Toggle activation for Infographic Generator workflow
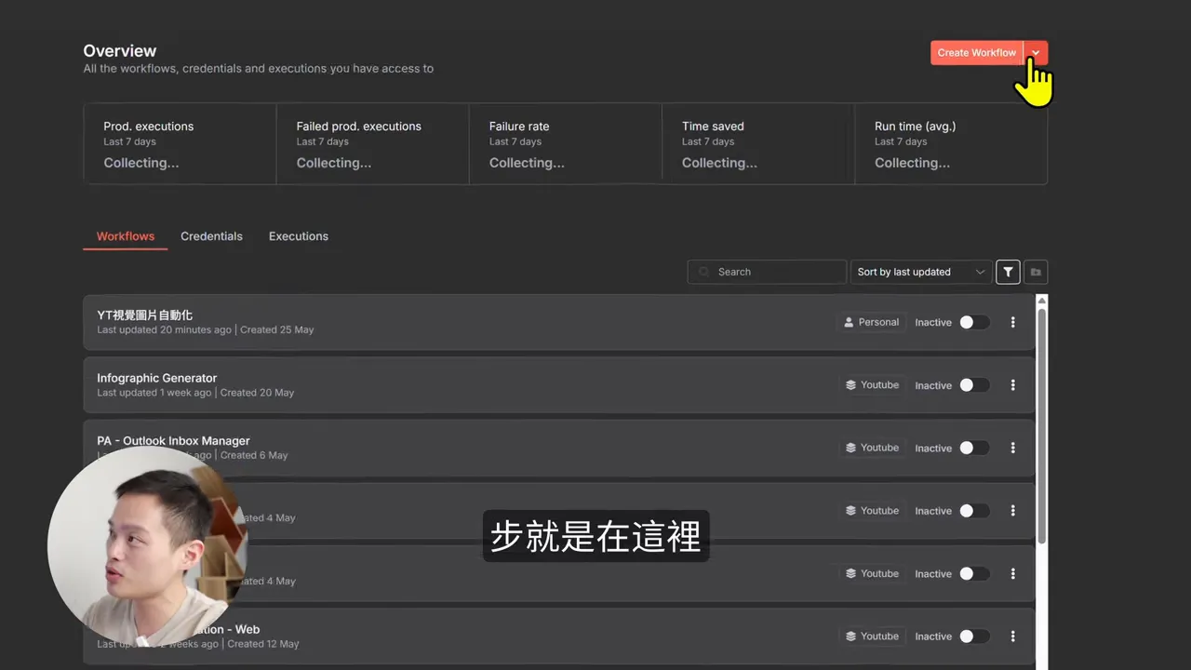 (x=974, y=385)
